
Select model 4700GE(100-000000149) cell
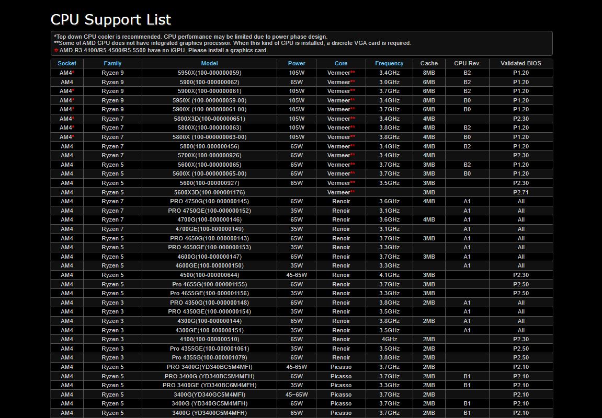click(x=209, y=229)
